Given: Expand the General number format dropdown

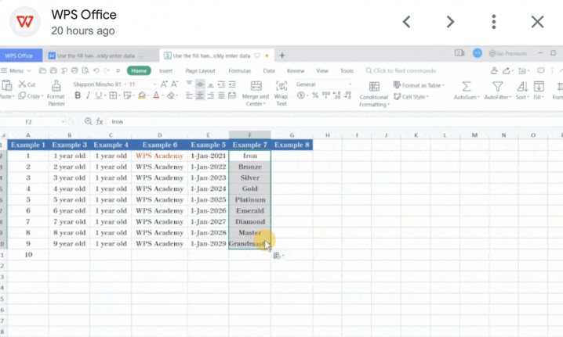Looking at the screenshot, I should click(x=321, y=84).
